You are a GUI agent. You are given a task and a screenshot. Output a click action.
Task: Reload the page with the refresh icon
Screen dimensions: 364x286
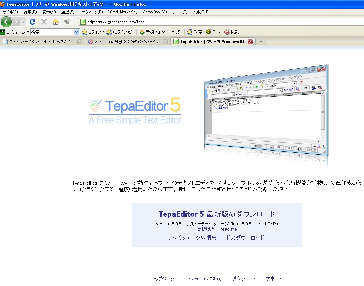(32, 22)
